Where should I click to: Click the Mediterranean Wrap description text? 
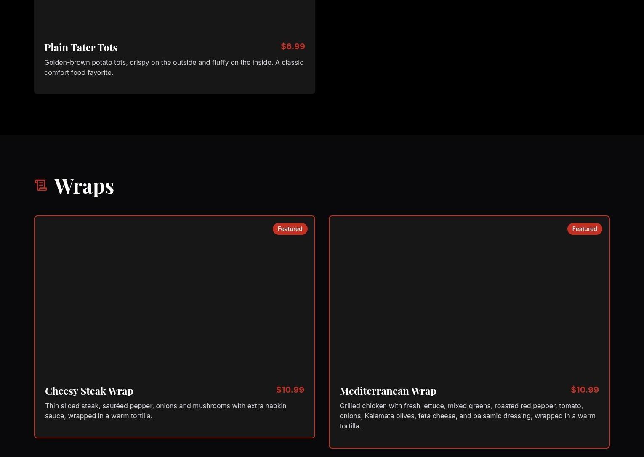(x=468, y=416)
